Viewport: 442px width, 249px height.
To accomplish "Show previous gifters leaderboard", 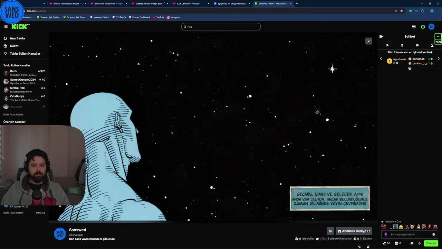I will coord(381,59).
